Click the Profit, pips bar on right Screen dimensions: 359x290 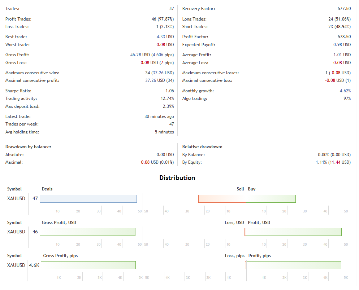pyautogui.click(x=293, y=265)
